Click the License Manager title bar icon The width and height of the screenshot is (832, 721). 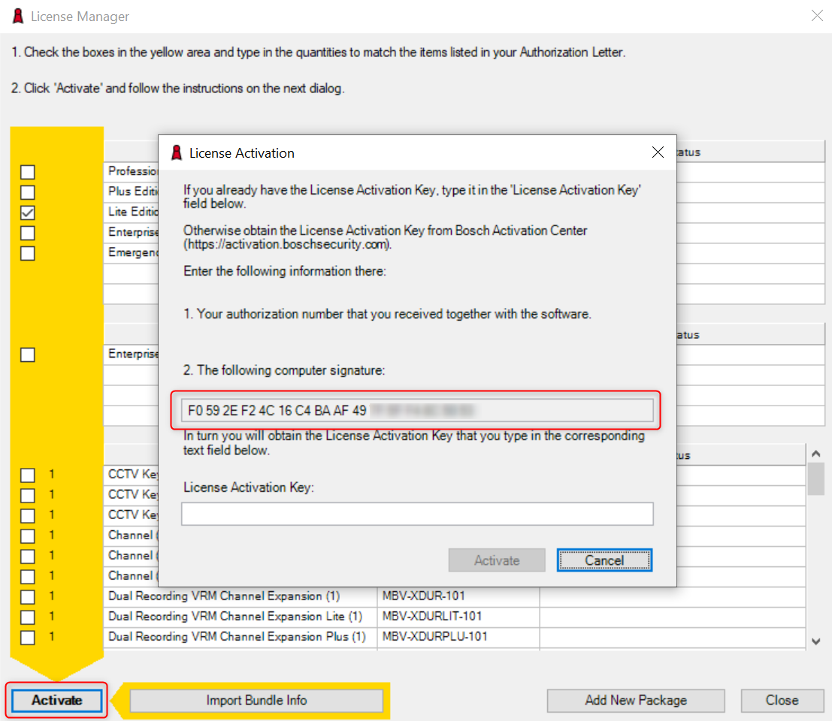(18, 16)
